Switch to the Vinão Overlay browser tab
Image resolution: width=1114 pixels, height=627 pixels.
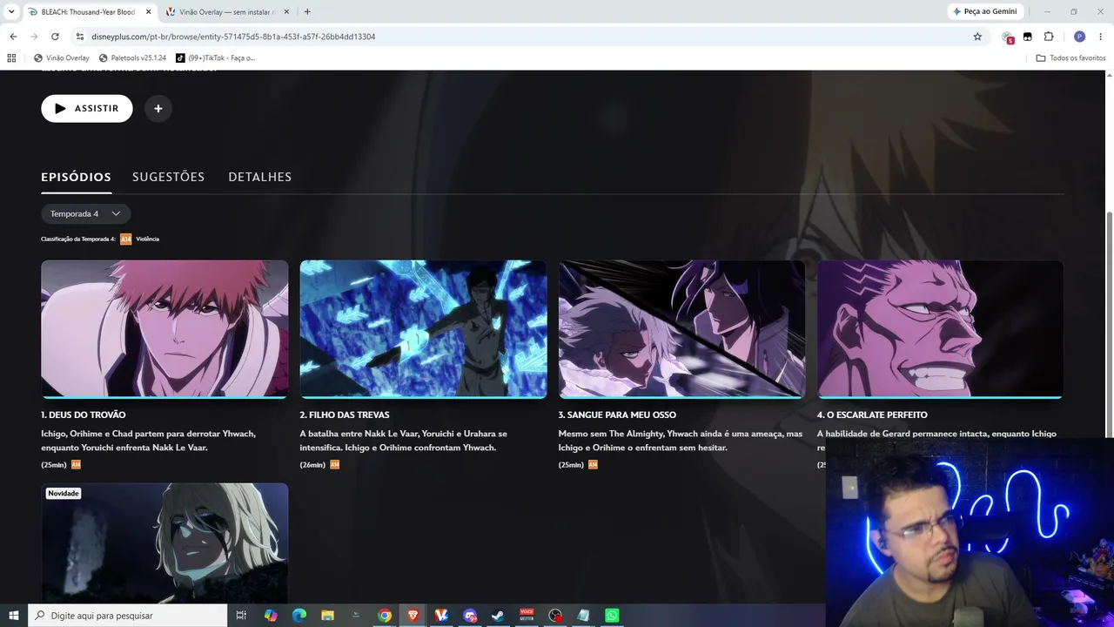226,12
